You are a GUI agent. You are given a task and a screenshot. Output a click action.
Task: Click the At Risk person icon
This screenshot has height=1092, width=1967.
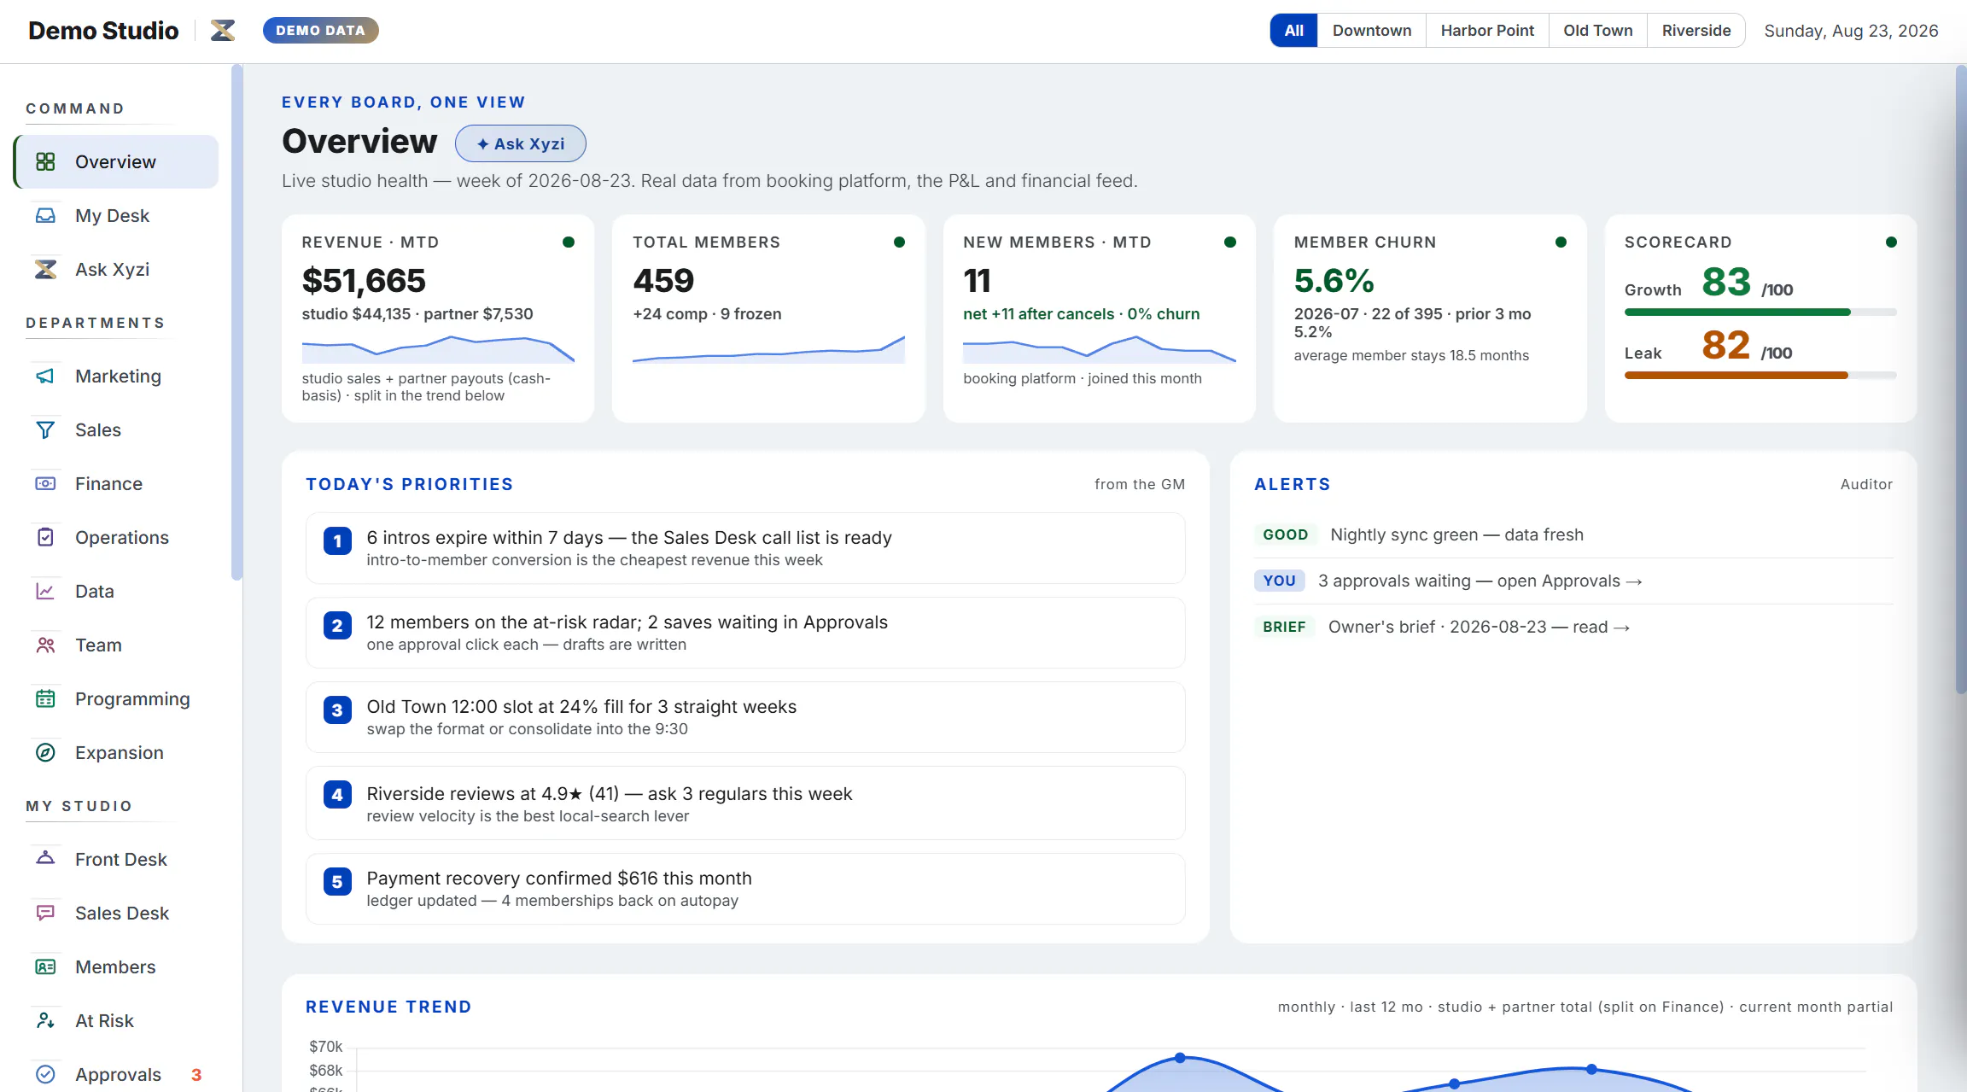point(45,1020)
